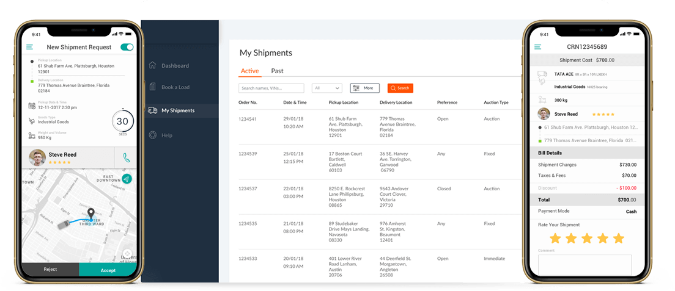Tap the Cash payment mode value
The width and height of the screenshot is (675, 291).
[631, 212]
